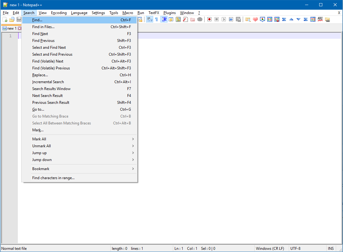Click the macro Playback triangle icon
Viewport: 343px width, 252px height.
(224, 19)
